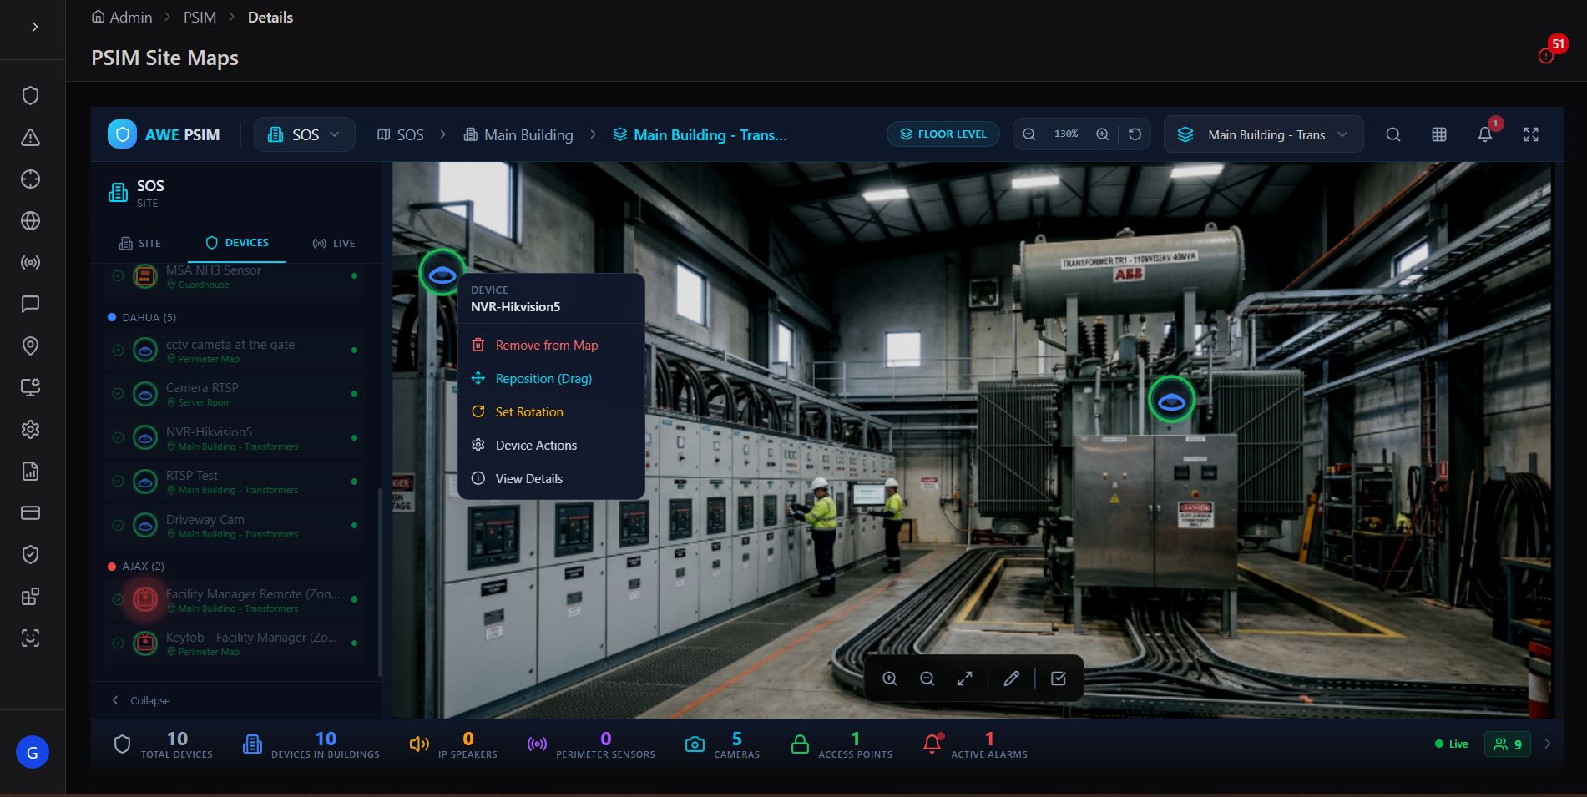1587x797 pixels.
Task: Open the Main Building - Trans floor dropdown
Action: [1264, 134]
